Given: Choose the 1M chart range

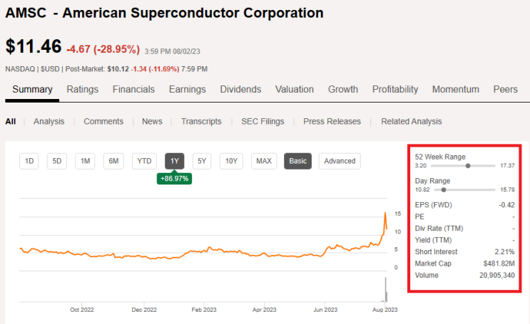Looking at the screenshot, I should click(x=85, y=161).
